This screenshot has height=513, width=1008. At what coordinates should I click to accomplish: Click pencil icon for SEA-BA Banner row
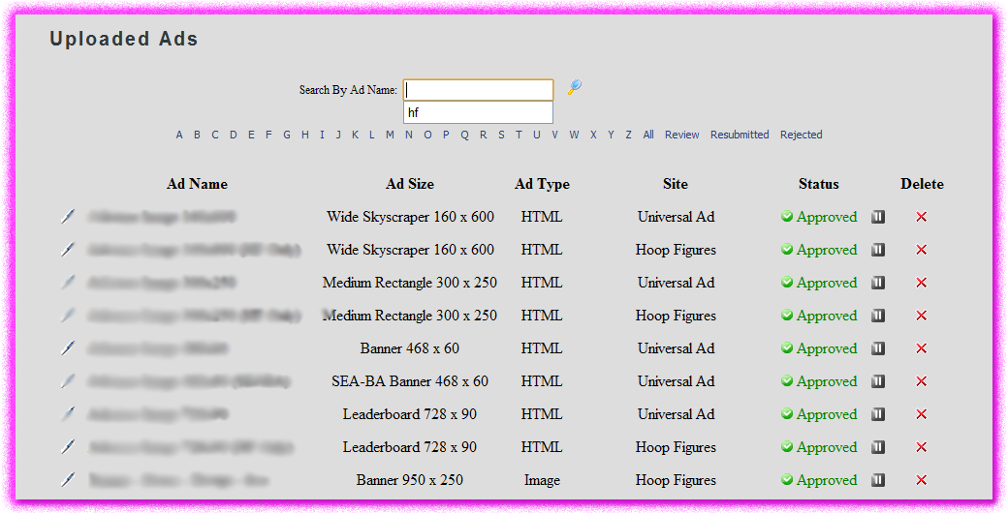coord(67,381)
